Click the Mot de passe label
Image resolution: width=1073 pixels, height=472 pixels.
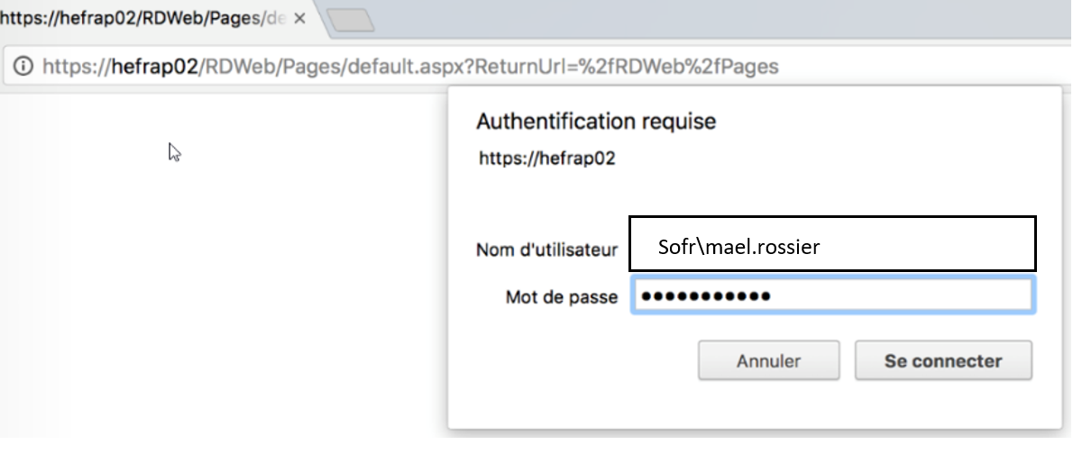pos(562,297)
